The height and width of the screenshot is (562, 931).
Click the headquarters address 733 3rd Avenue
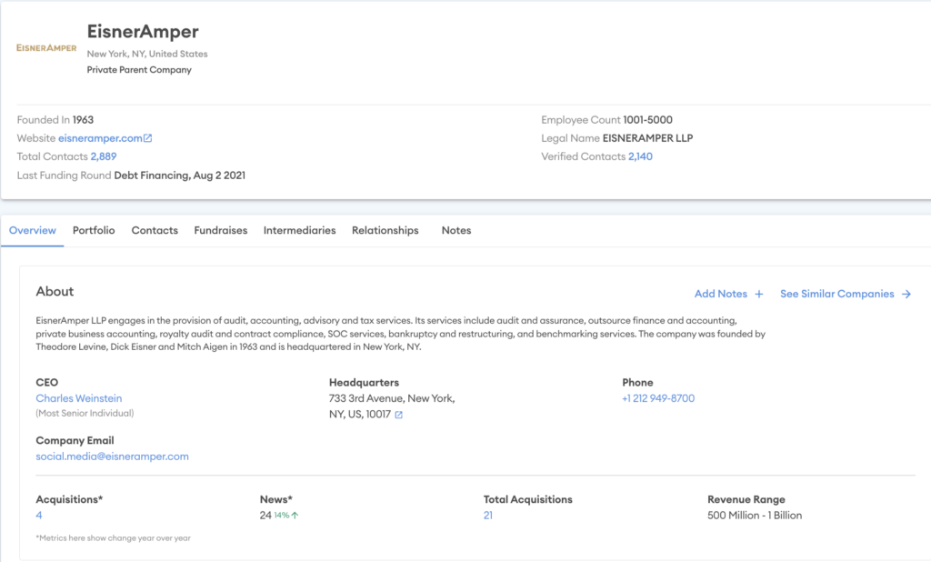[392, 406]
